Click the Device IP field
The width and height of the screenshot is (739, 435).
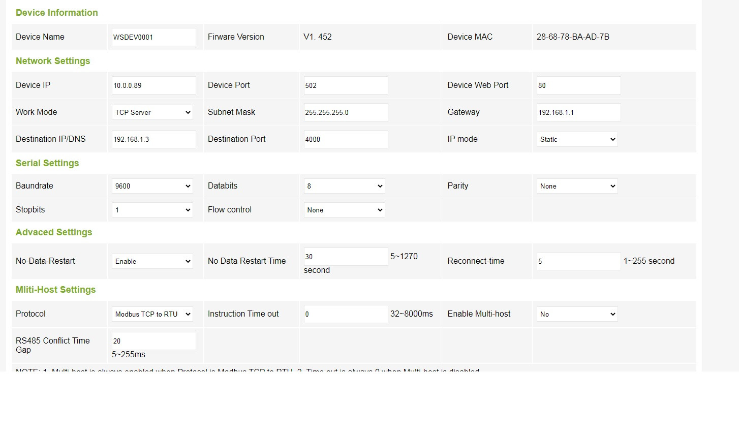pyautogui.click(x=153, y=85)
